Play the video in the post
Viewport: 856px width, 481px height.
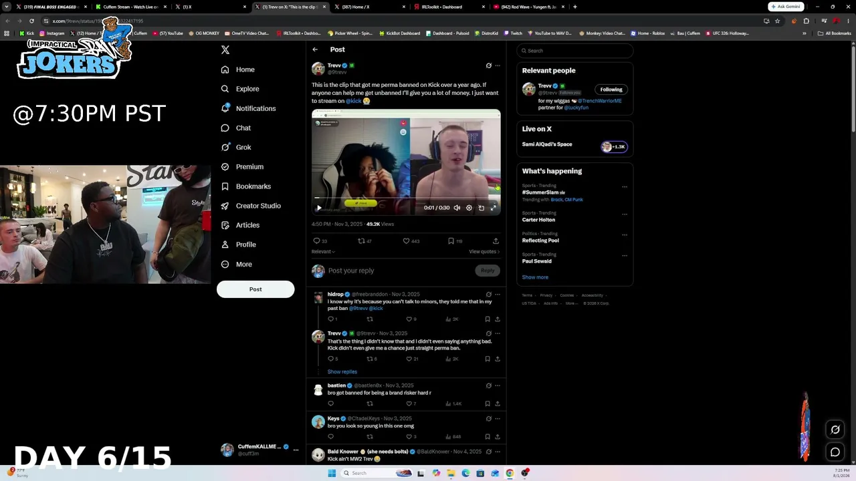point(319,208)
